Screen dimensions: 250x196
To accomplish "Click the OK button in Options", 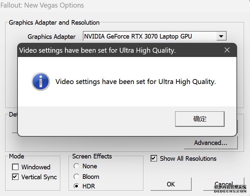I will (x=171, y=184).
